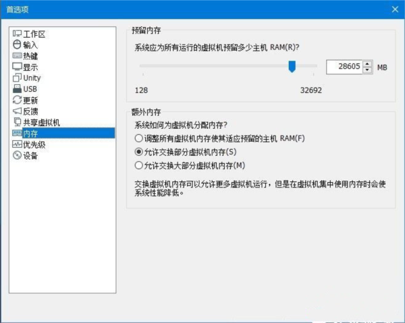Click the 输入 mouse icon

click(x=17, y=45)
